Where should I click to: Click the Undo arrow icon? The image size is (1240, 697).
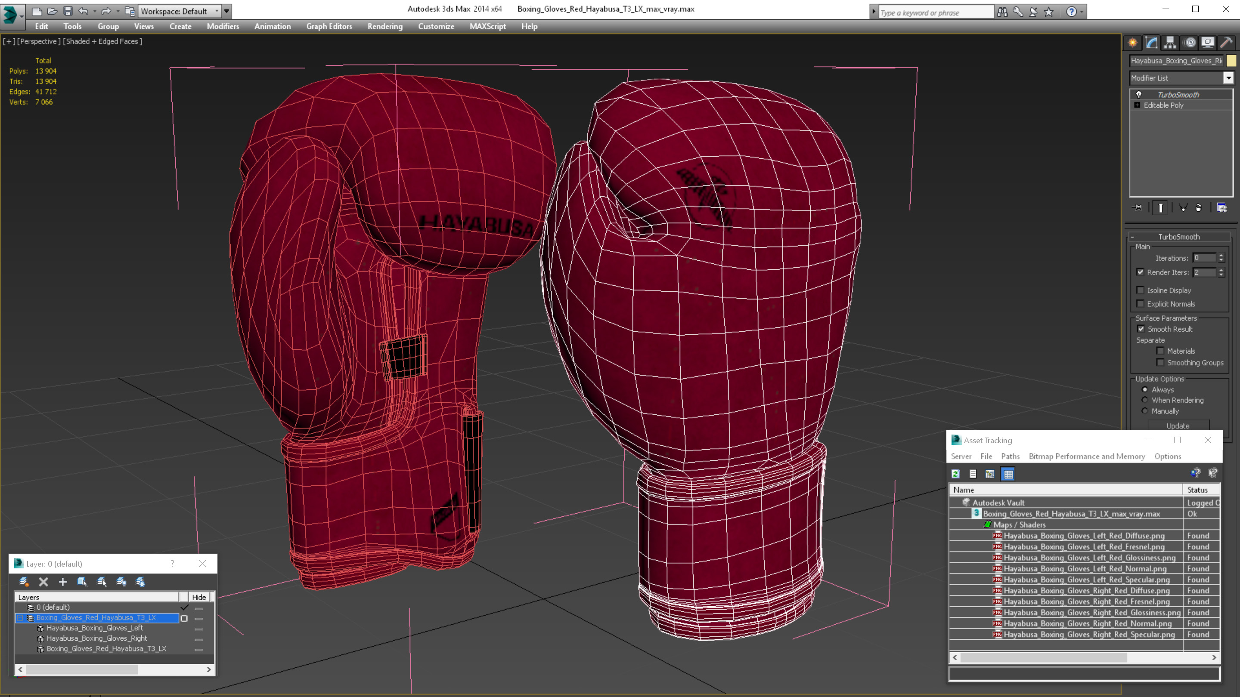coord(83,11)
